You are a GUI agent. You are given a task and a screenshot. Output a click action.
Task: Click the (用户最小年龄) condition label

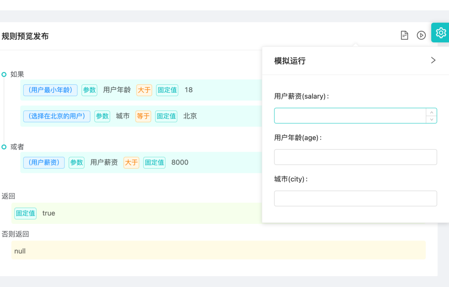[x=50, y=90]
